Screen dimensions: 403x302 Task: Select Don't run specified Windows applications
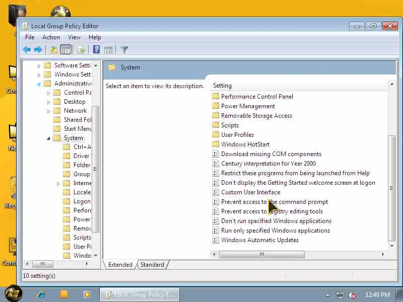(x=276, y=221)
